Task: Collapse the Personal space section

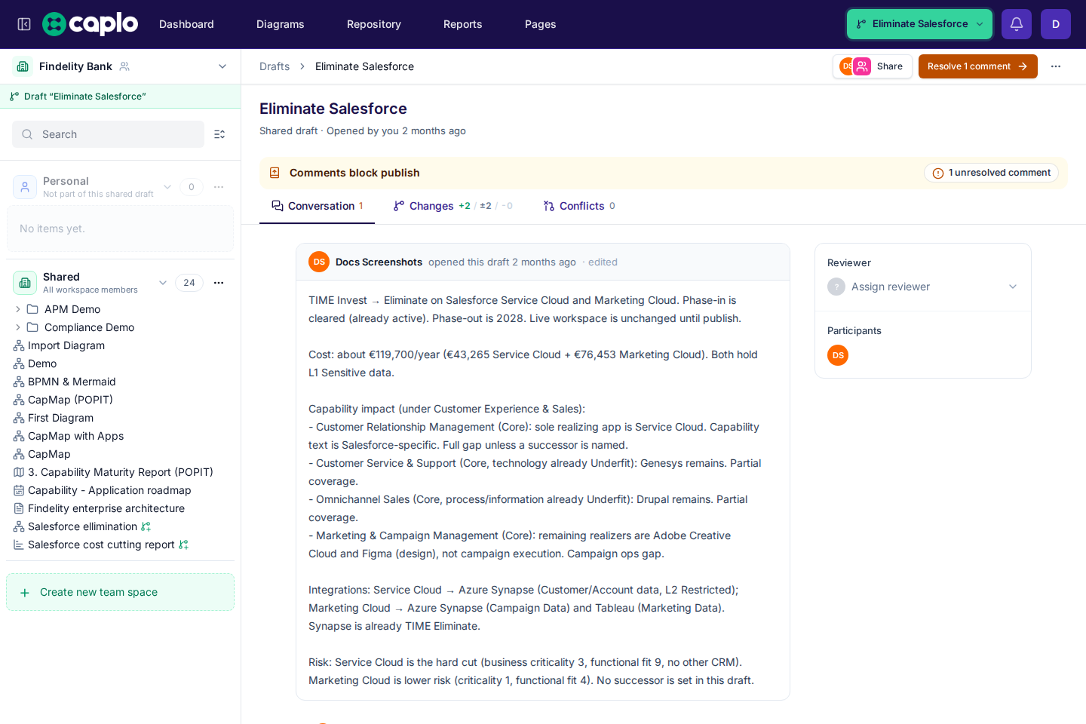Action: point(167,187)
